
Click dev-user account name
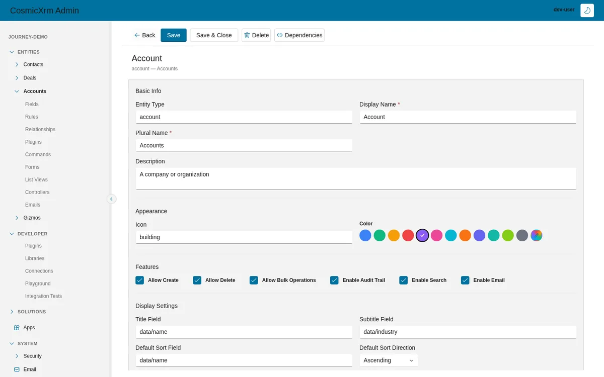point(564,10)
